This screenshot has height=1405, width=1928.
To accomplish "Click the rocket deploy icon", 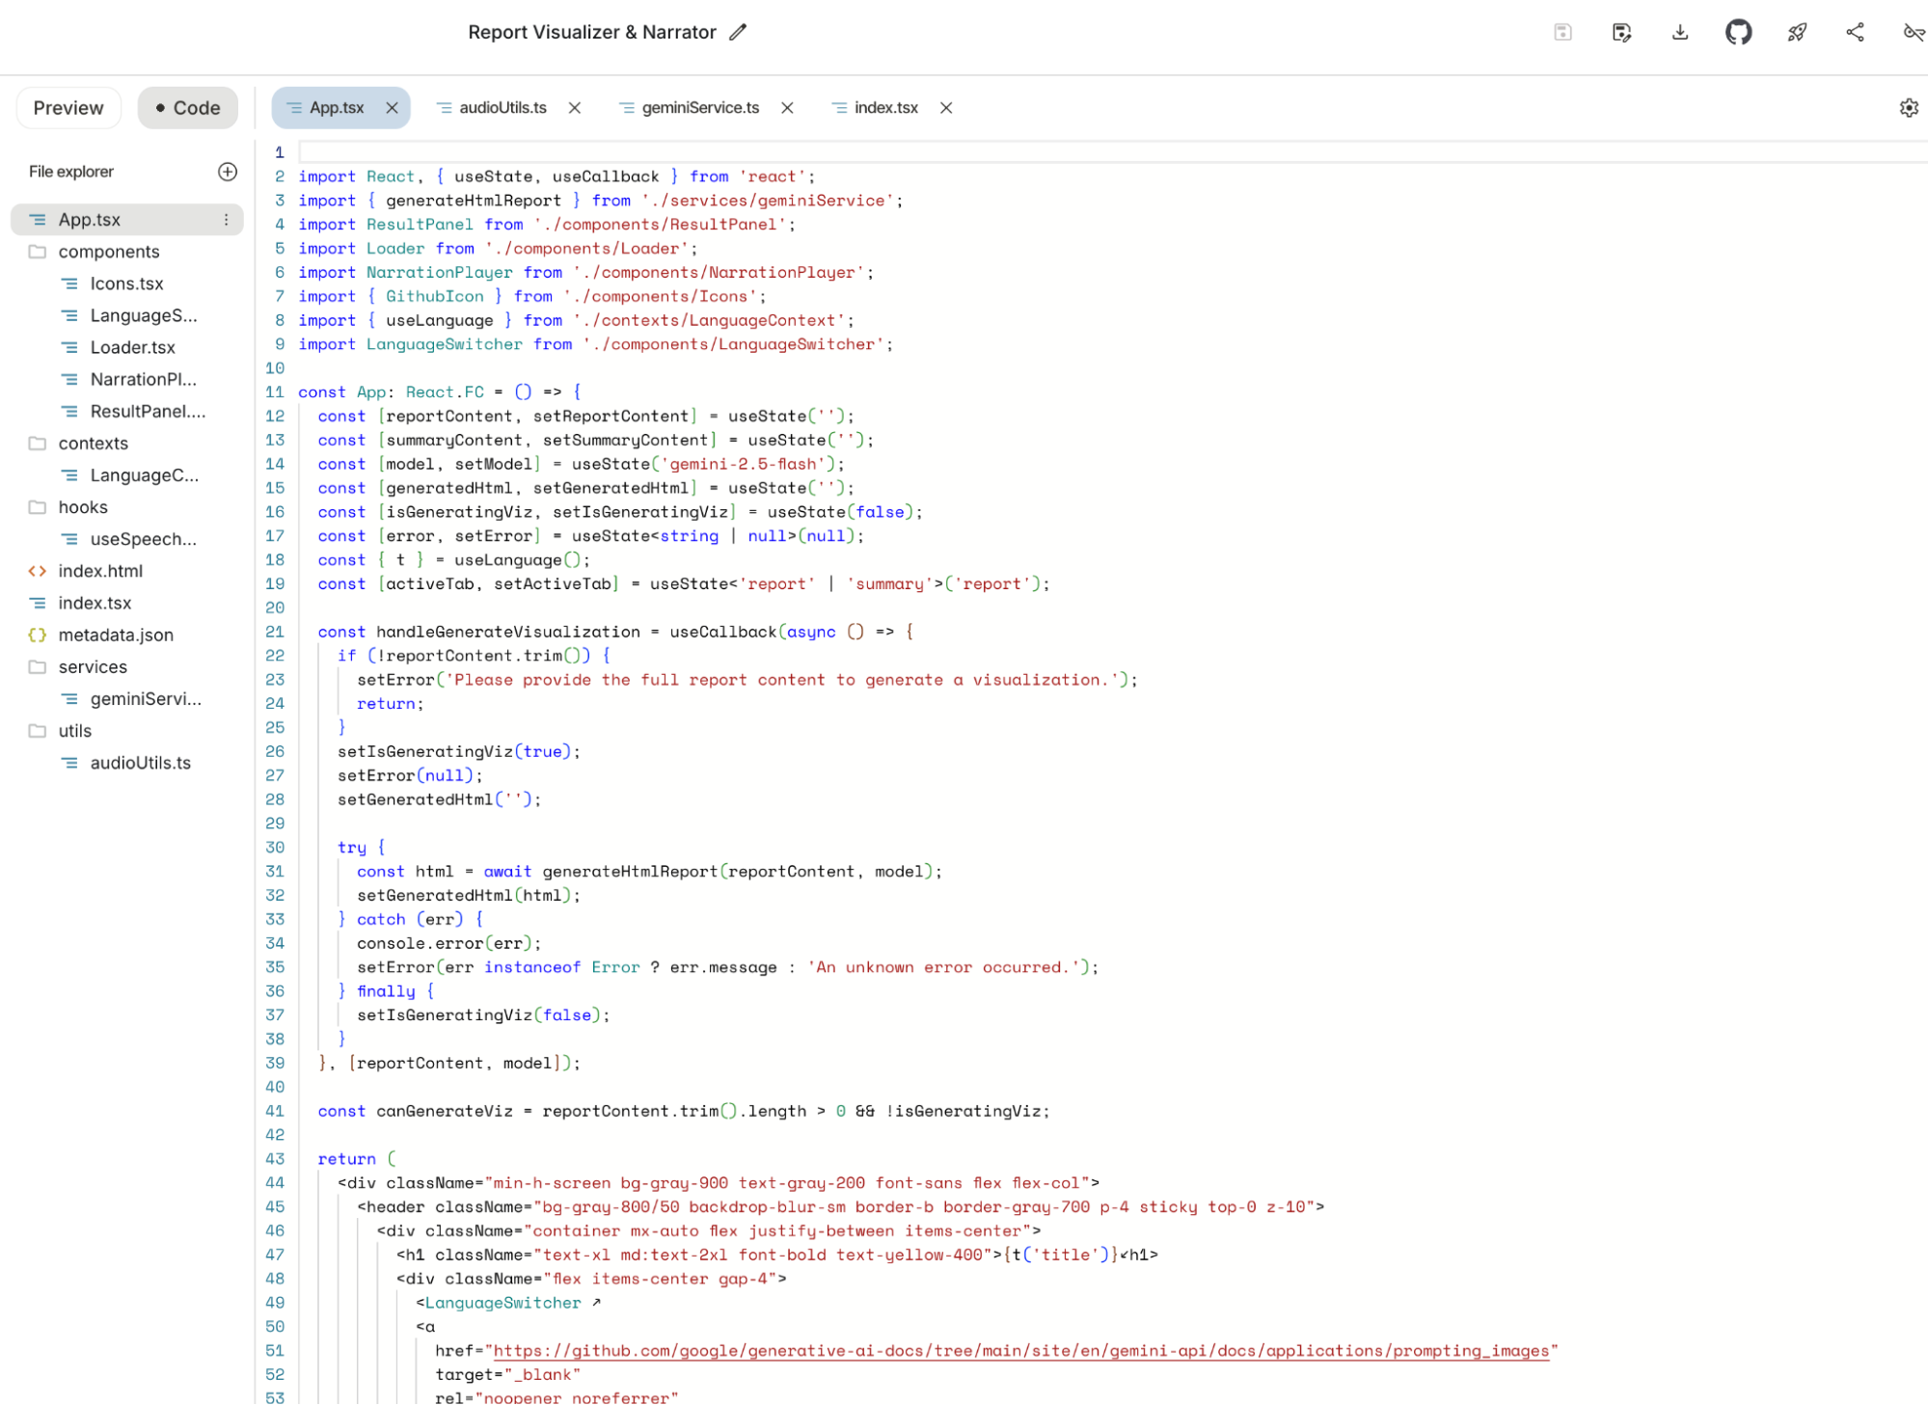I will 1797,33.
